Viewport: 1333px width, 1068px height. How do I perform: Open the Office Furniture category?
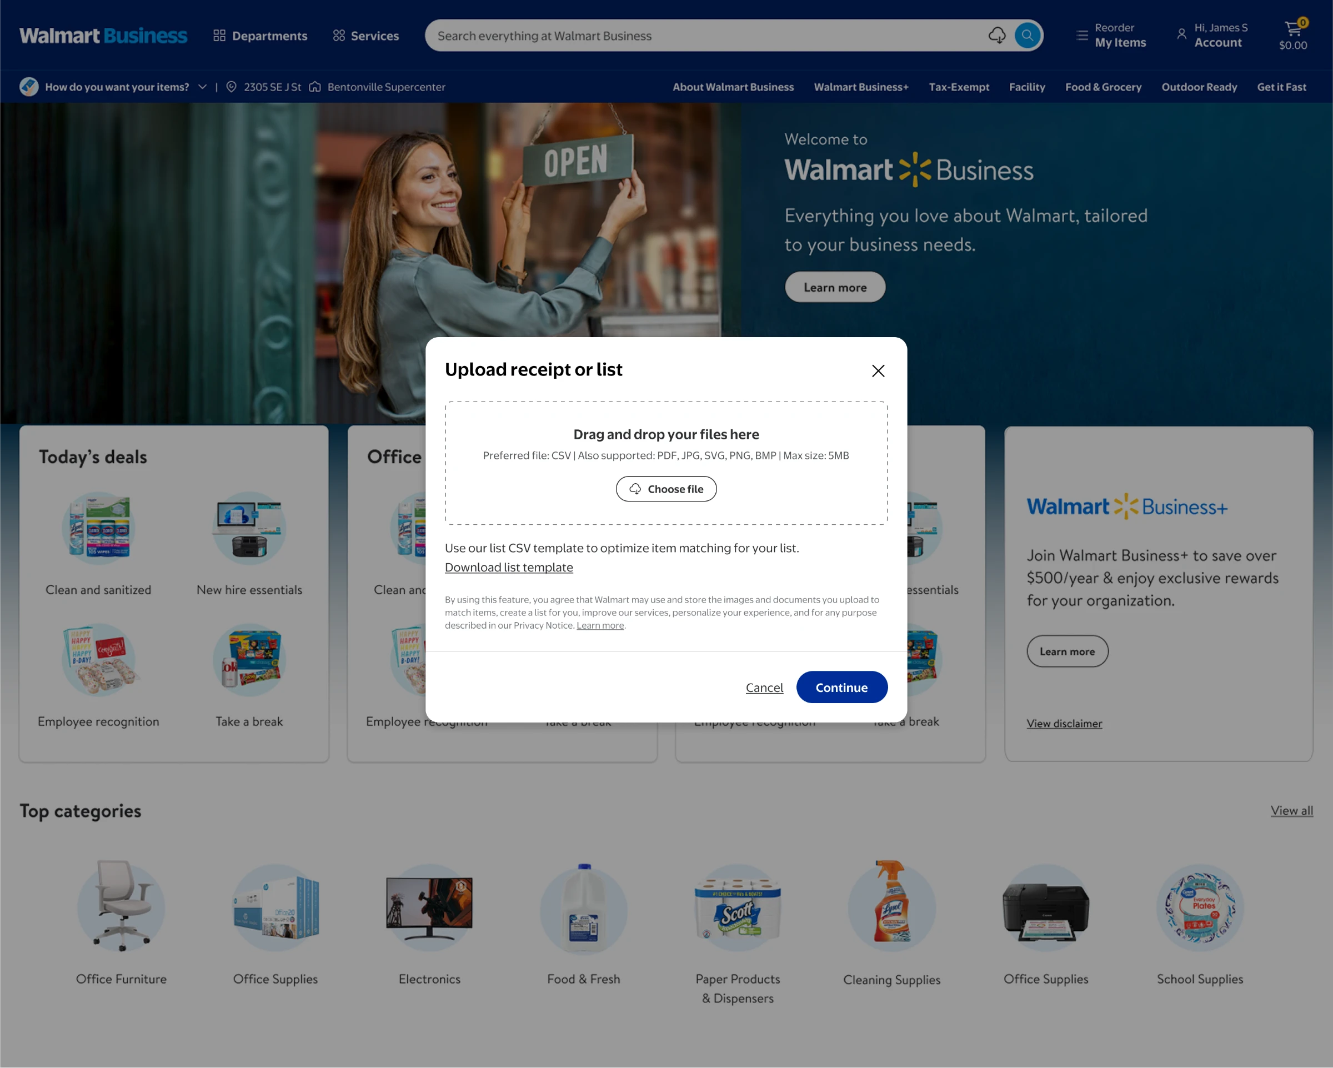[x=121, y=922]
